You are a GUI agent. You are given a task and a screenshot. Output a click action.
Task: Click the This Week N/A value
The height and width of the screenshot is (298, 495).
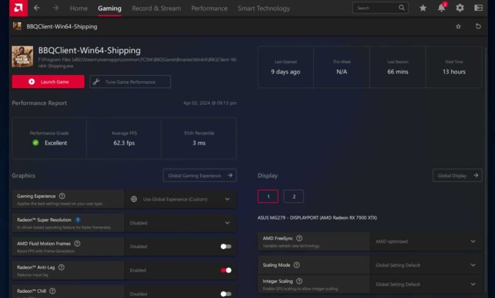[341, 72]
